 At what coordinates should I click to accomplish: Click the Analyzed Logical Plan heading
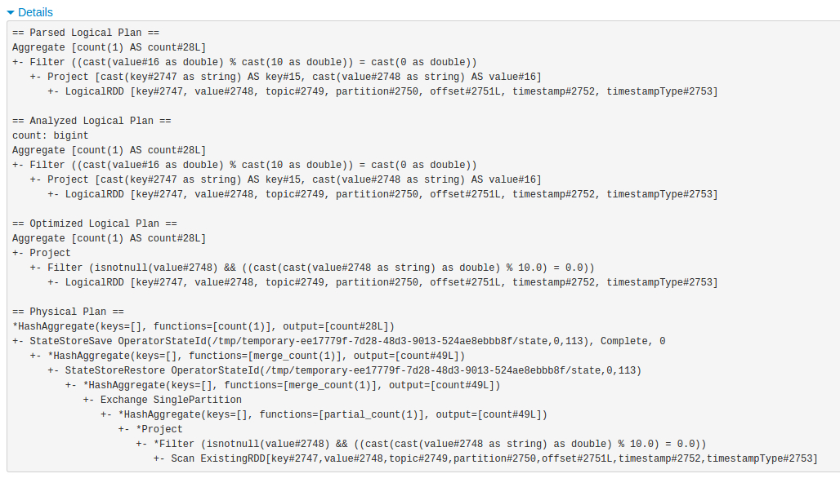(x=92, y=121)
